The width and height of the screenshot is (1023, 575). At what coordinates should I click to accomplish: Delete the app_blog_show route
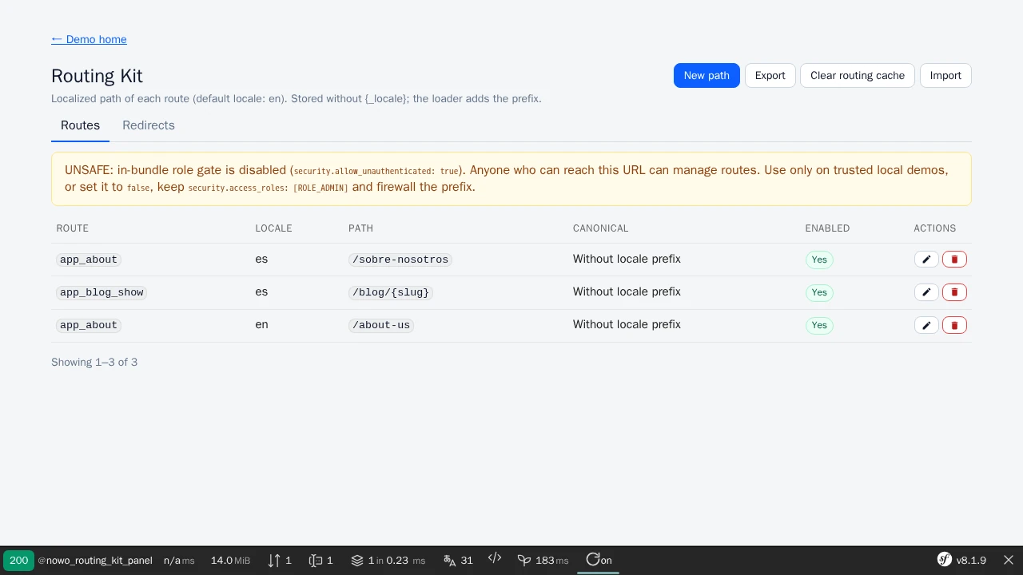954,292
